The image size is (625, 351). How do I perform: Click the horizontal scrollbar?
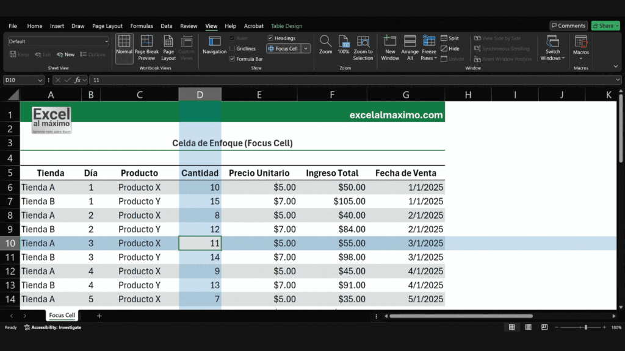[x=461, y=316]
